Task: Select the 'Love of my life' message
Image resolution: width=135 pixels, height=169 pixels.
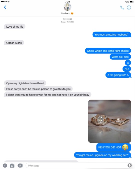Action: (14, 27)
